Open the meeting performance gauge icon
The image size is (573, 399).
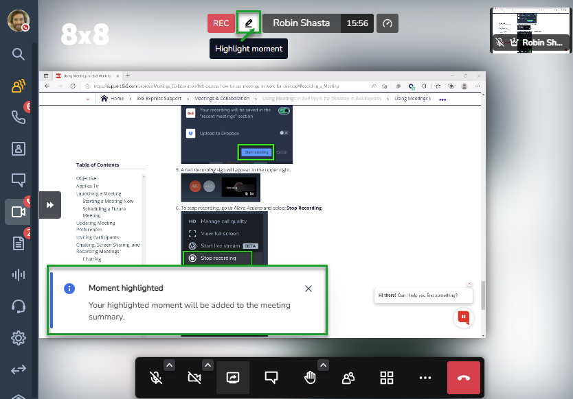(387, 23)
